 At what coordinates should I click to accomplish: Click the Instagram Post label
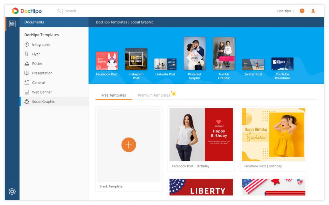tap(136, 76)
